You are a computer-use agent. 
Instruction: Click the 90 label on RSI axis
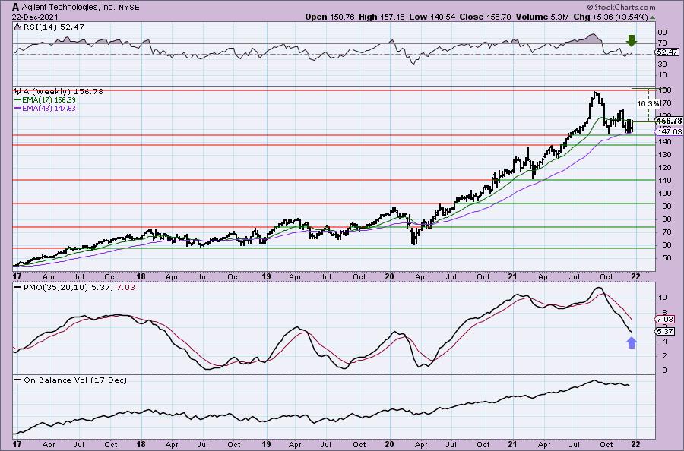coord(662,33)
